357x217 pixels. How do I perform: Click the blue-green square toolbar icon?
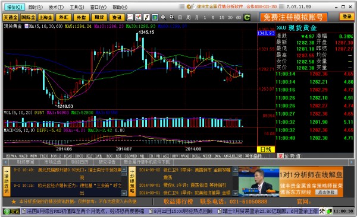coord(155,17)
